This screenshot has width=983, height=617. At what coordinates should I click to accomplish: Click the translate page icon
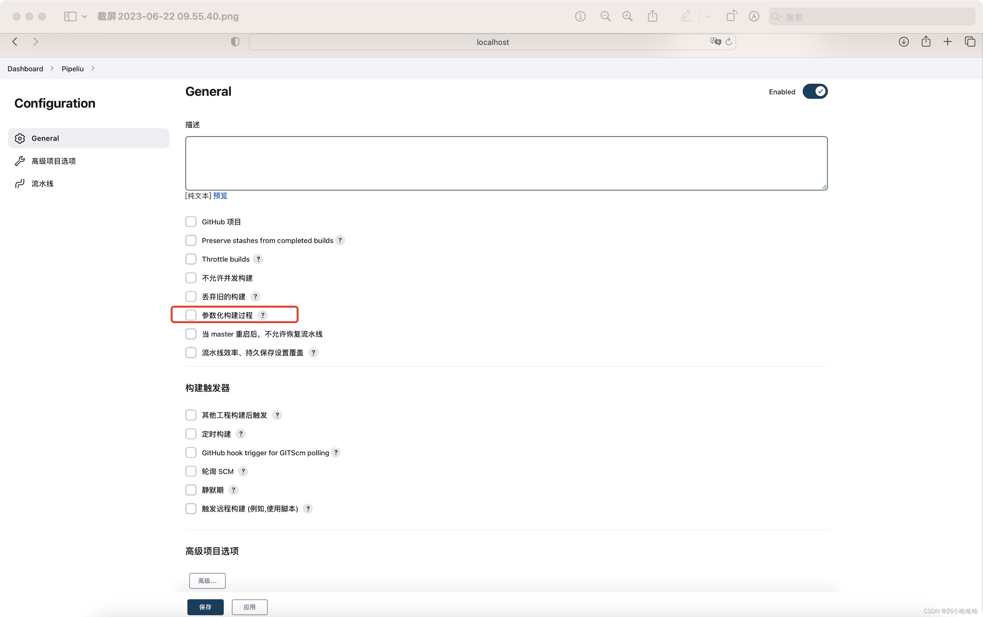tap(715, 42)
